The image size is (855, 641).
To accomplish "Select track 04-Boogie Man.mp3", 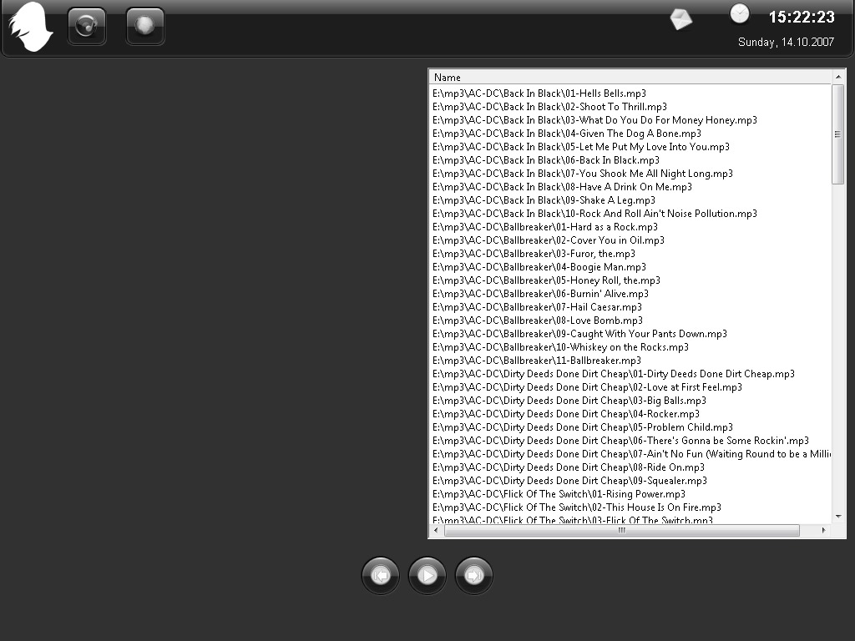I will [x=539, y=267].
